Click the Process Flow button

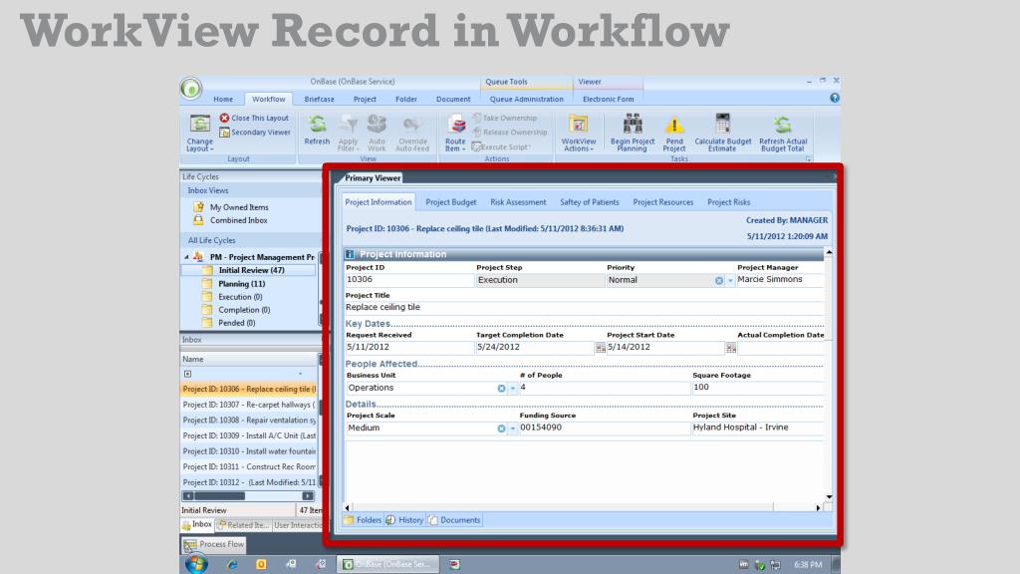coord(214,544)
